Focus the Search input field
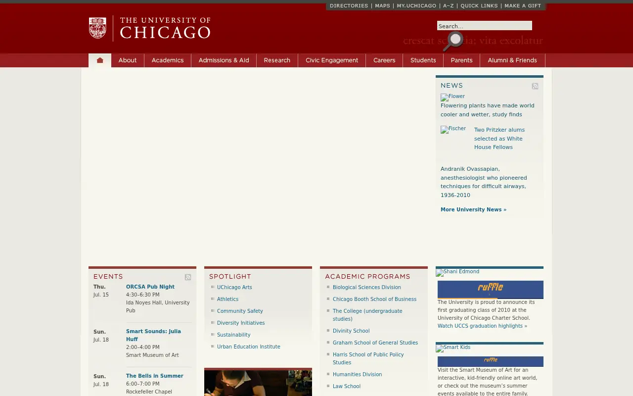The width and height of the screenshot is (633, 396). (x=485, y=26)
